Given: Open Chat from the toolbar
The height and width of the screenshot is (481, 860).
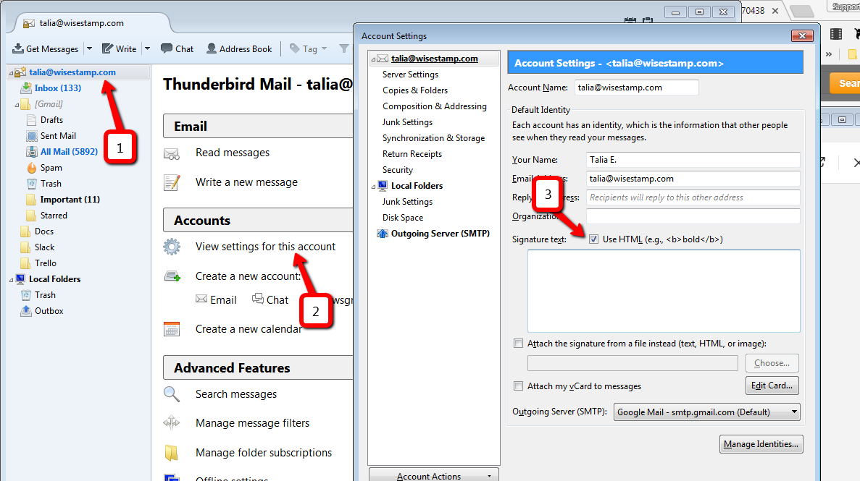Looking at the screenshot, I should pos(178,48).
